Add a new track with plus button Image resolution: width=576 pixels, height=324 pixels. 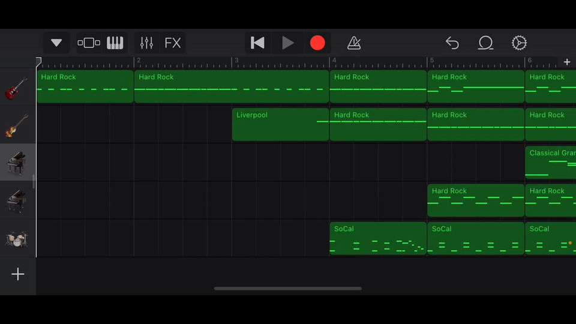(x=18, y=274)
